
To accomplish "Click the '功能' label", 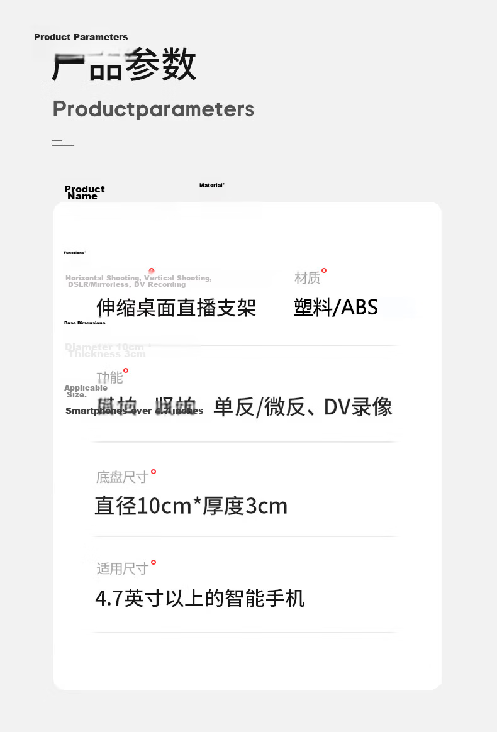I will tap(109, 377).
